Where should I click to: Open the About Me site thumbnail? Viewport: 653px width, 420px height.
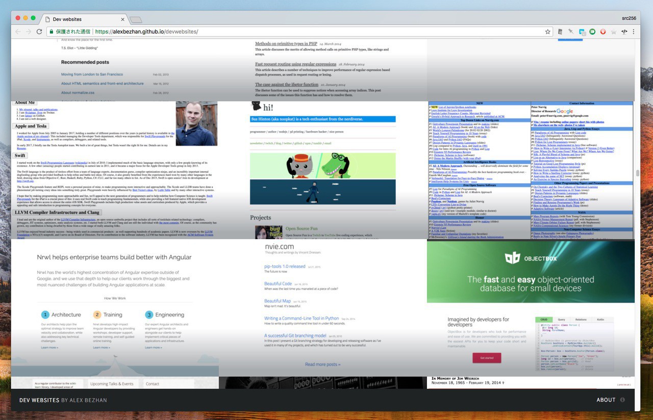click(x=115, y=170)
